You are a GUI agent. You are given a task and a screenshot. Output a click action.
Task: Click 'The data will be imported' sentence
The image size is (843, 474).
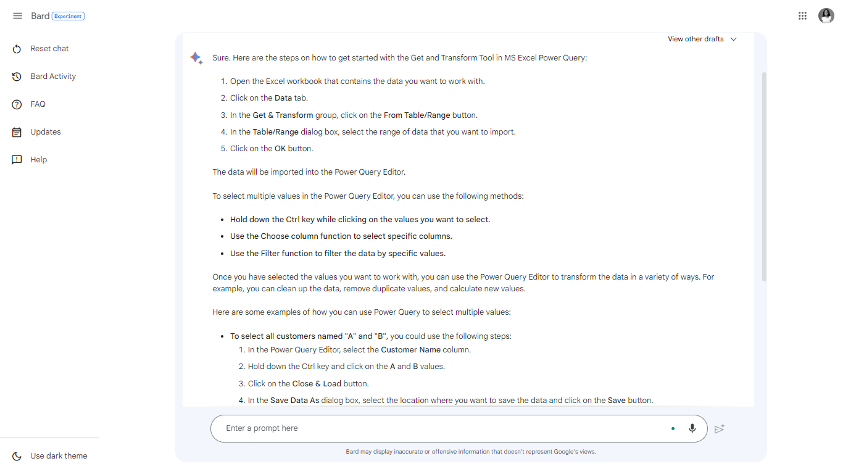point(309,172)
